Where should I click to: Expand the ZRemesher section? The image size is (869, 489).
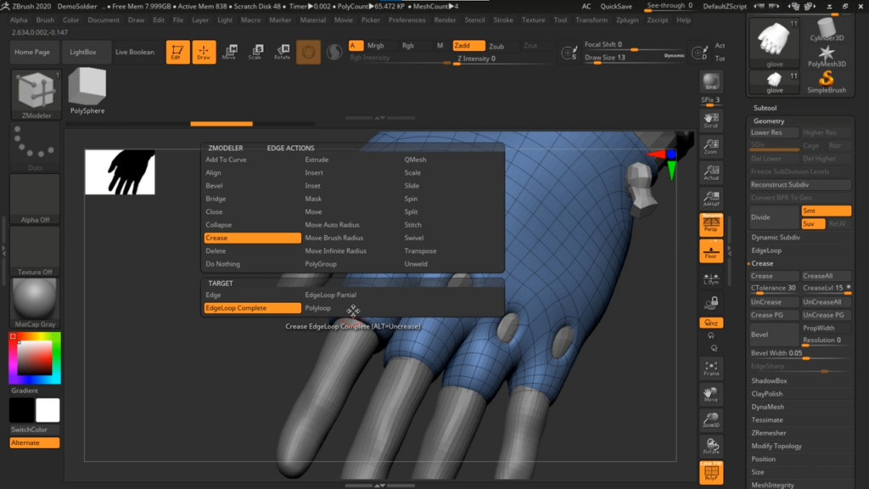pos(769,433)
